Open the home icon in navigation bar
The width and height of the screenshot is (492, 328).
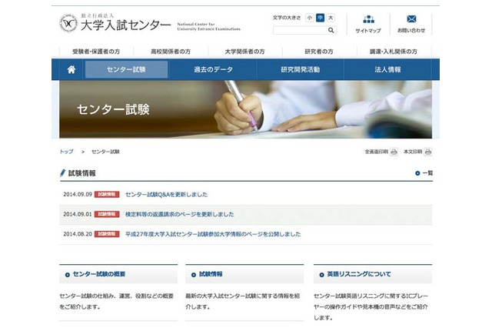[x=71, y=69]
